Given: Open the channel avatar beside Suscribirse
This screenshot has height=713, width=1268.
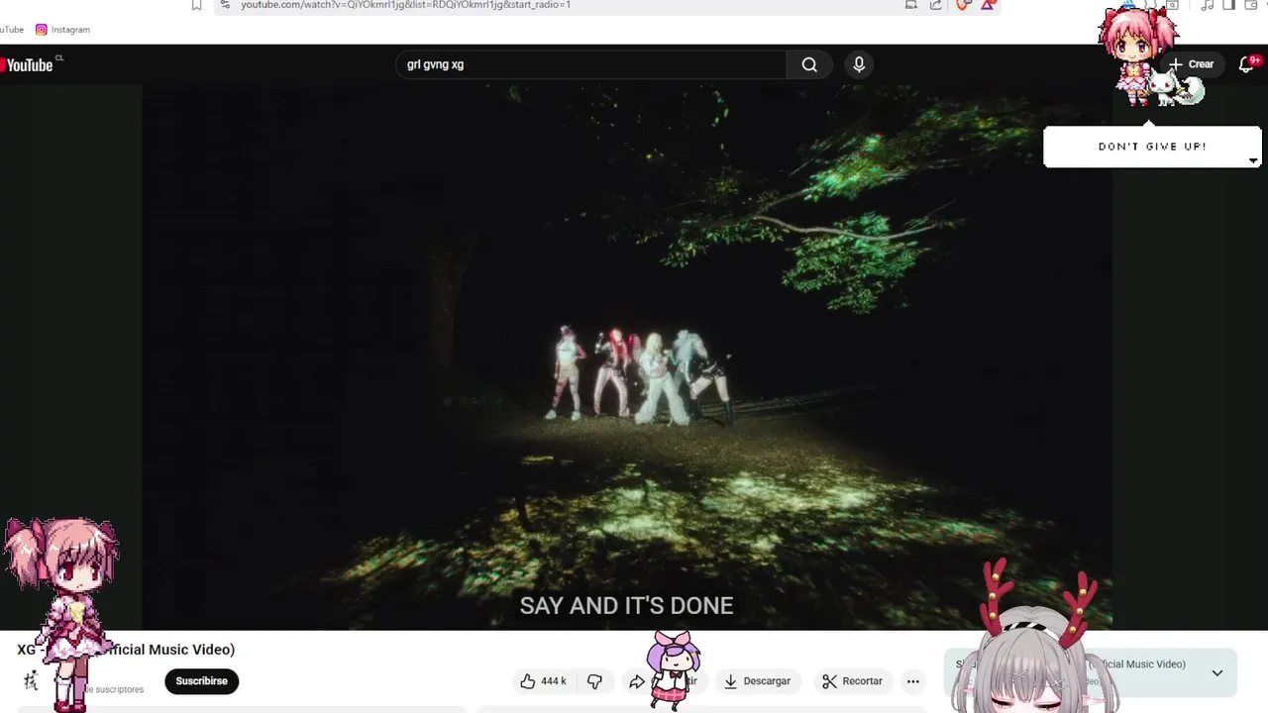Looking at the screenshot, I should (31, 681).
